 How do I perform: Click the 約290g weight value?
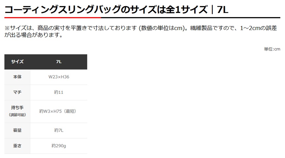59,146
